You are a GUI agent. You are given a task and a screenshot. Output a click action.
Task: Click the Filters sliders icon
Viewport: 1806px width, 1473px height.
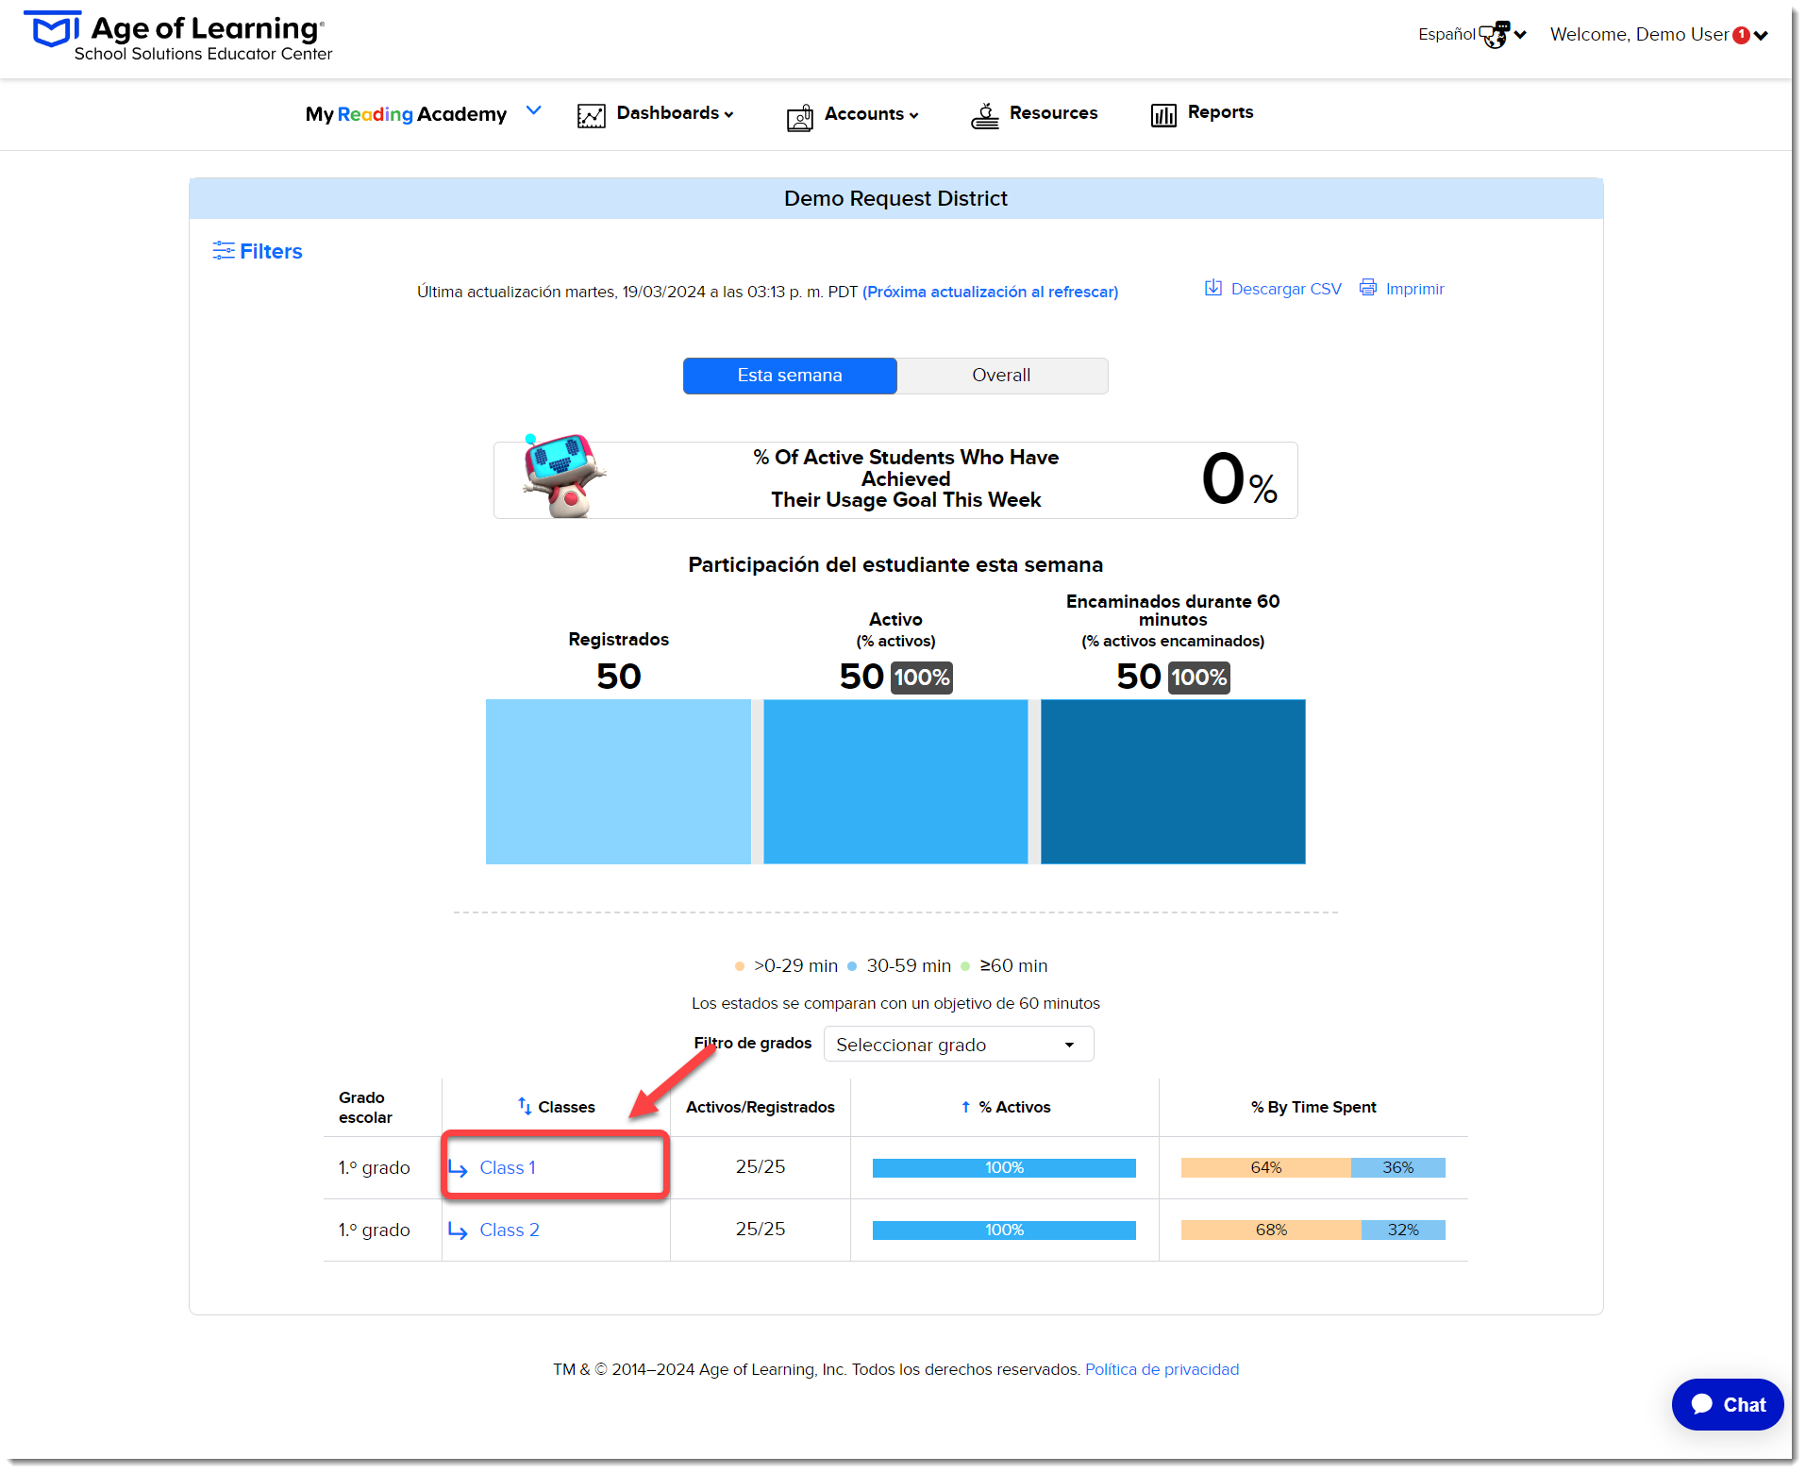point(224,250)
